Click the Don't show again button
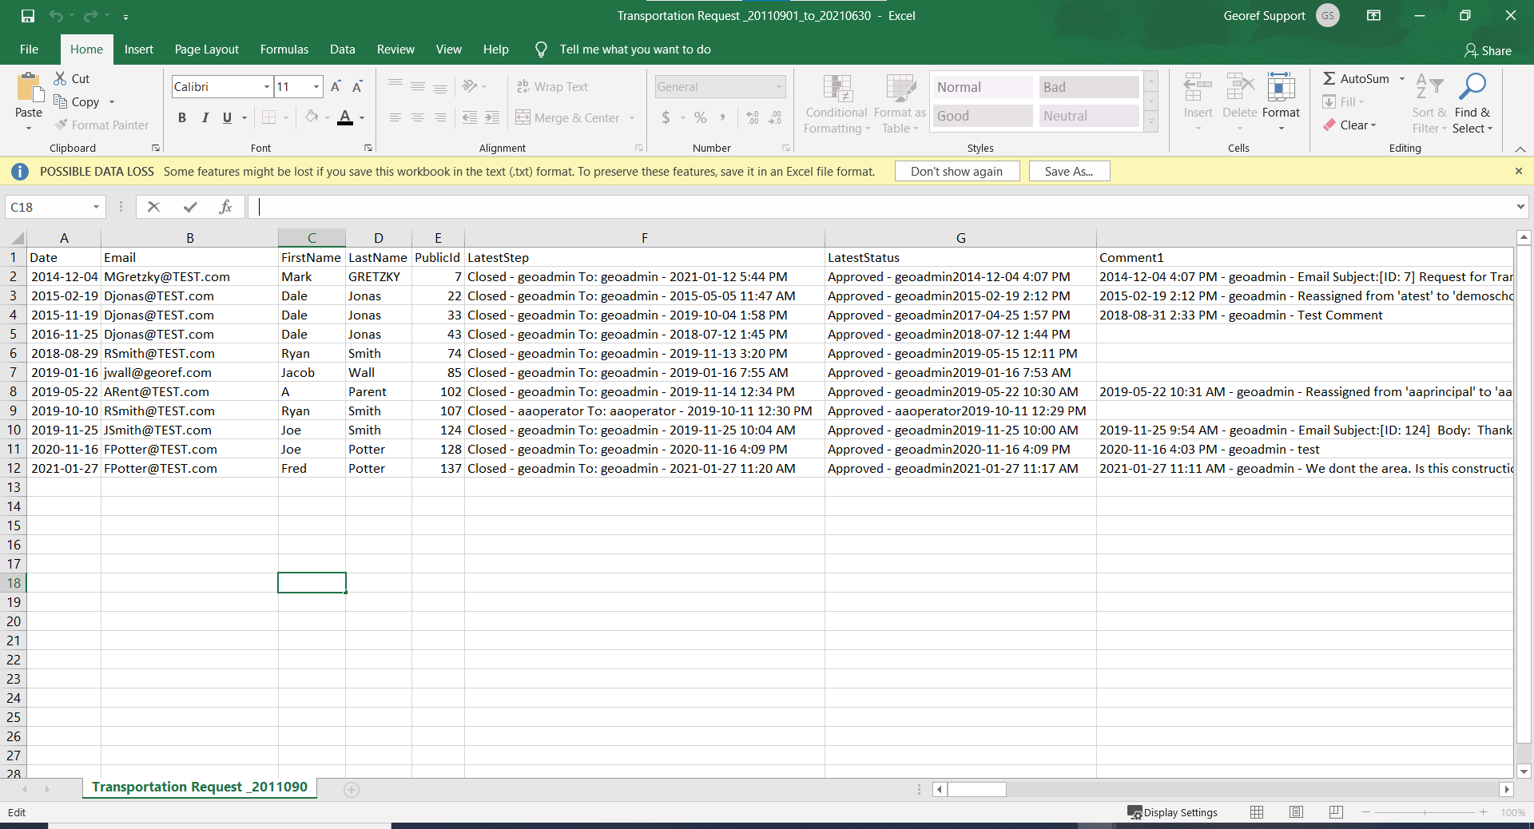This screenshot has width=1534, height=829. (x=956, y=171)
